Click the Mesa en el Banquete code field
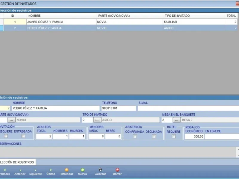 [167, 120]
